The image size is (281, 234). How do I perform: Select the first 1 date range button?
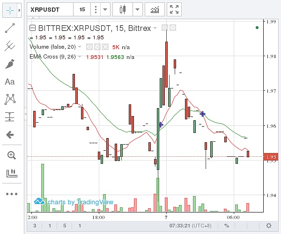coord(50,226)
